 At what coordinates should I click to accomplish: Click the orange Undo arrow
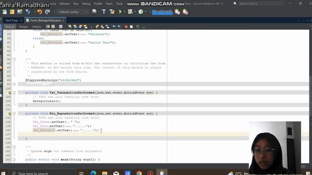39,12
